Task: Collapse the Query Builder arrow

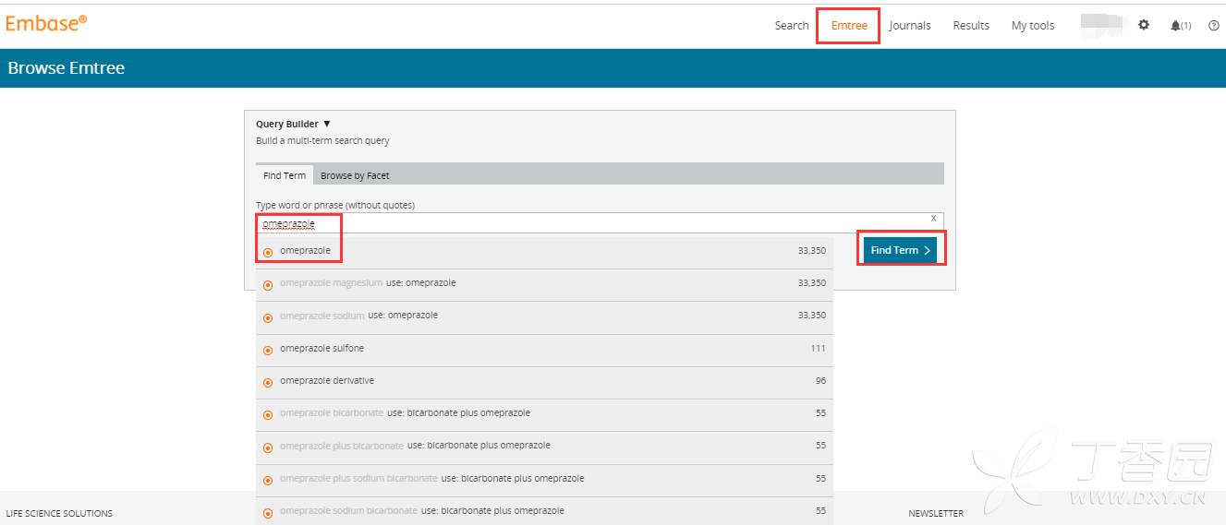Action: (x=327, y=124)
